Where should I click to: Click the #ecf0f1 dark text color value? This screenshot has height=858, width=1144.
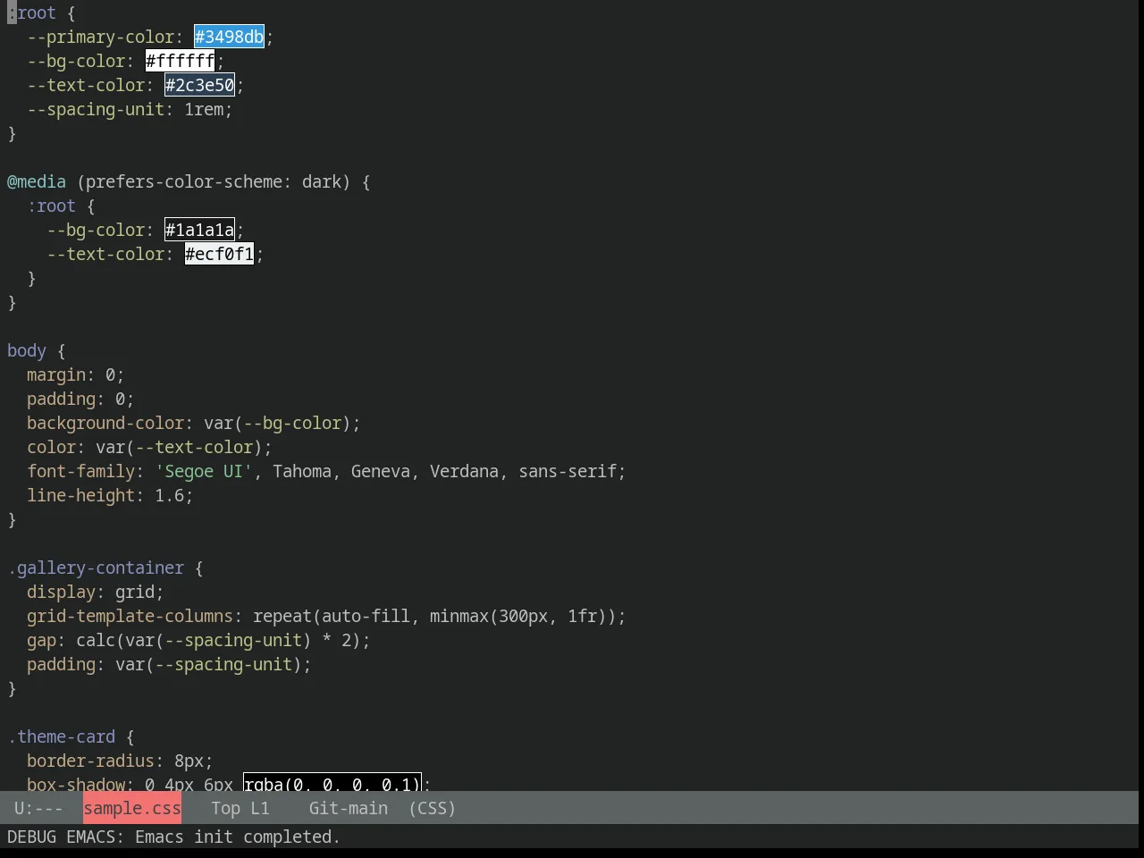[x=220, y=254]
